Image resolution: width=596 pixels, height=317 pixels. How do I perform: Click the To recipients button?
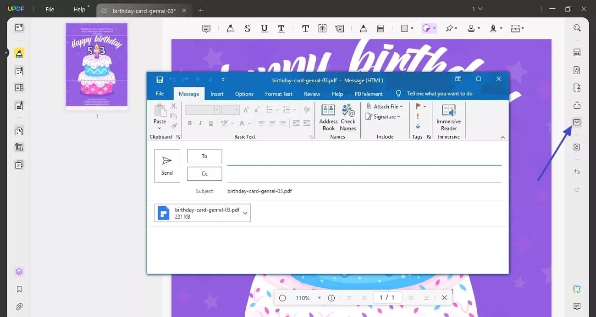tap(204, 156)
